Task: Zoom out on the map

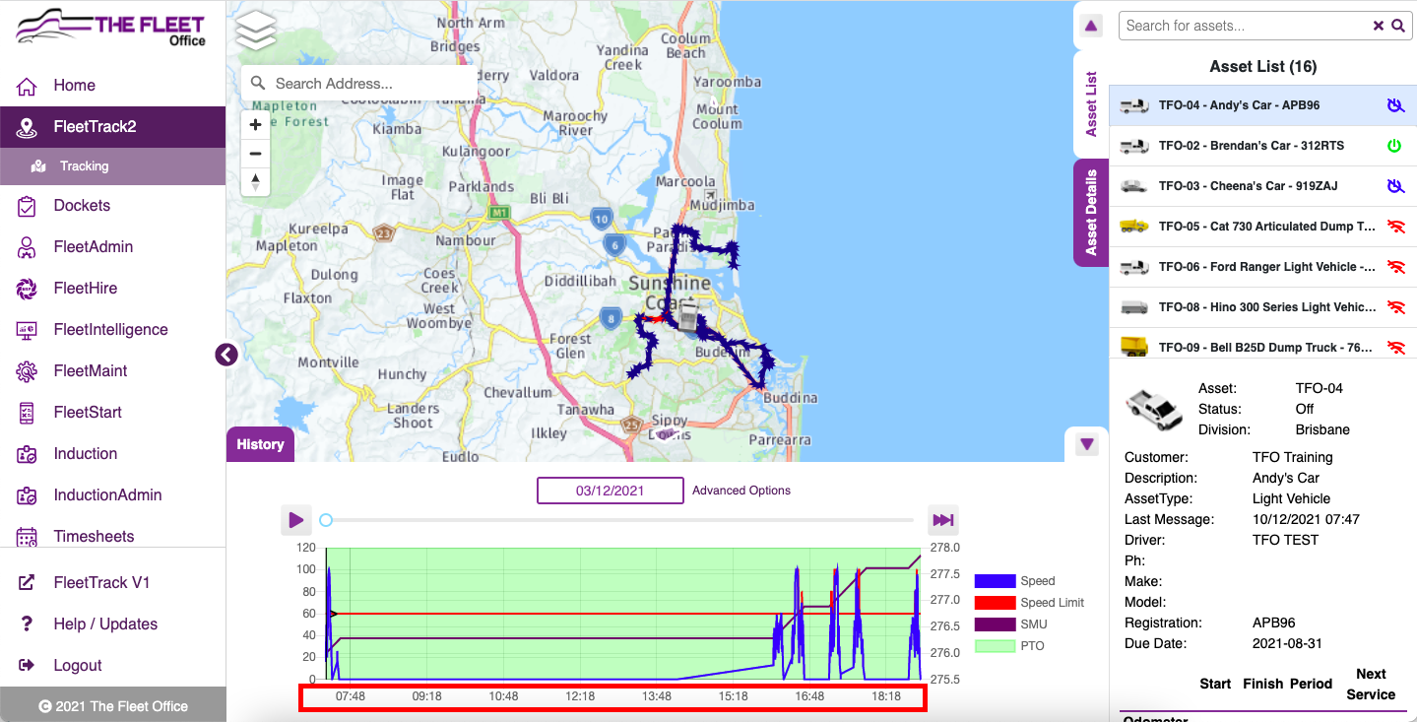Action: (x=255, y=154)
